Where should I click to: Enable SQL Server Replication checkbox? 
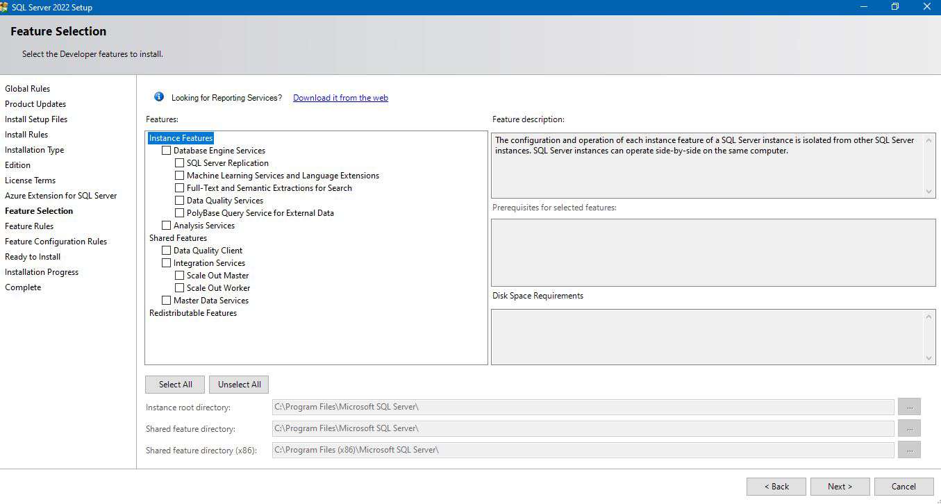coord(179,163)
